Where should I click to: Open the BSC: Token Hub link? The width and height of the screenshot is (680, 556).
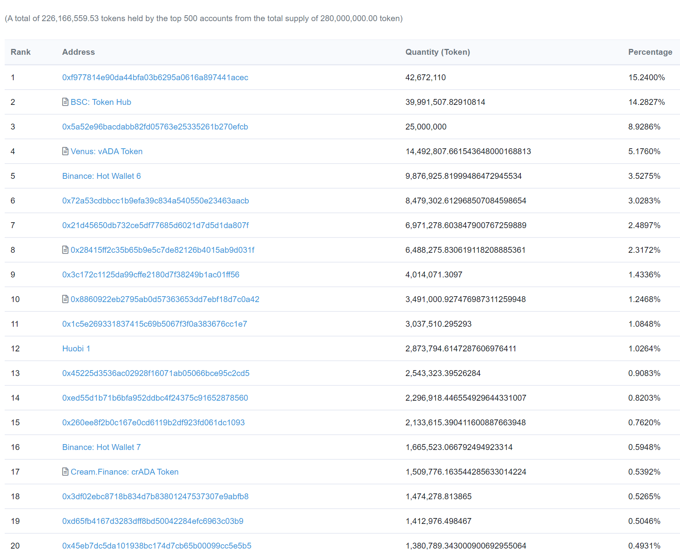tap(101, 102)
